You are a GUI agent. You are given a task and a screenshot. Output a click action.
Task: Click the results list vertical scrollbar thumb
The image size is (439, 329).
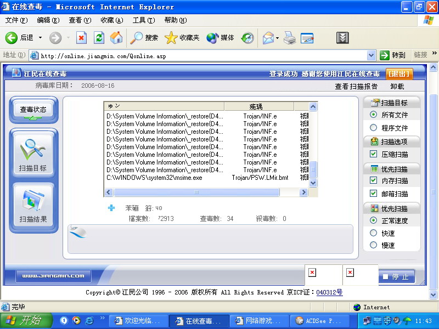(x=313, y=169)
